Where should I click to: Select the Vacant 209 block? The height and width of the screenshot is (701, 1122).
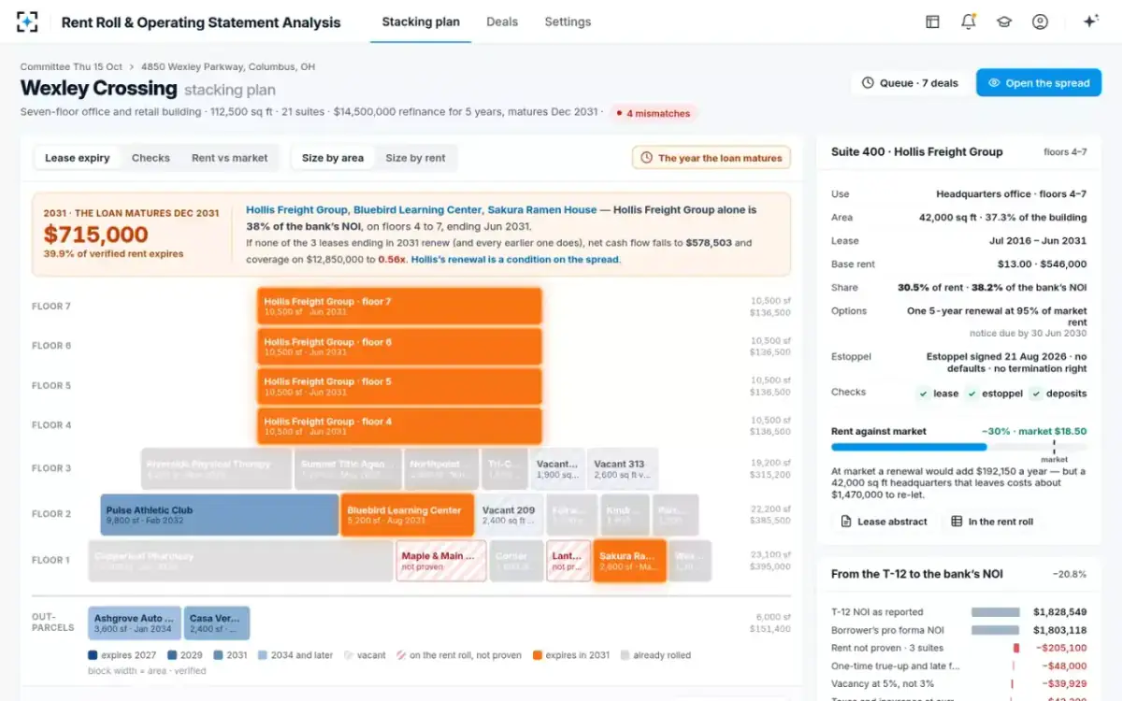coord(510,515)
